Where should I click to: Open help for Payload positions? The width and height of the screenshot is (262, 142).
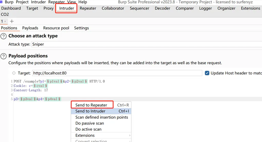[4, 56]
